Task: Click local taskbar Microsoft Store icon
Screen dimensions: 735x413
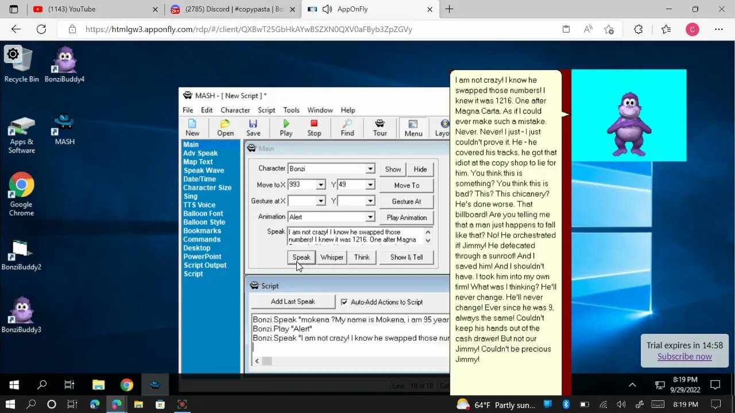Action: [x=160, y=404]
